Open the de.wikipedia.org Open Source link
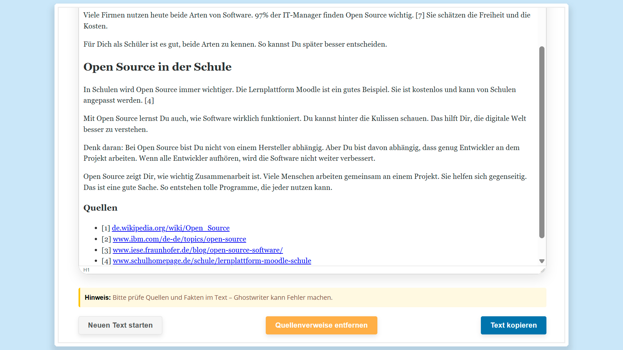The image size is (623, 350). 171,228
